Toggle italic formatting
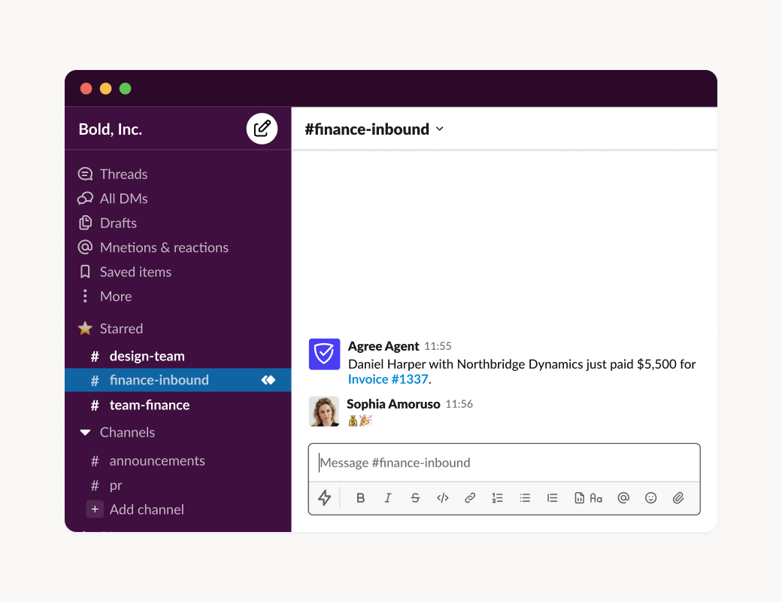The width and height of the screenshot is (782, 602). (388, 498)
